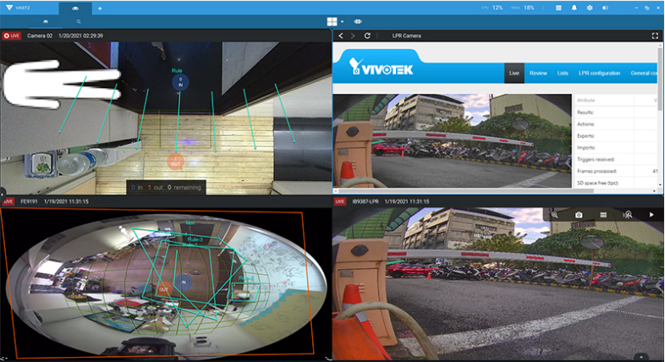Open the notifications bell icon
The image size is (665, 362).
tap(573, 8)
